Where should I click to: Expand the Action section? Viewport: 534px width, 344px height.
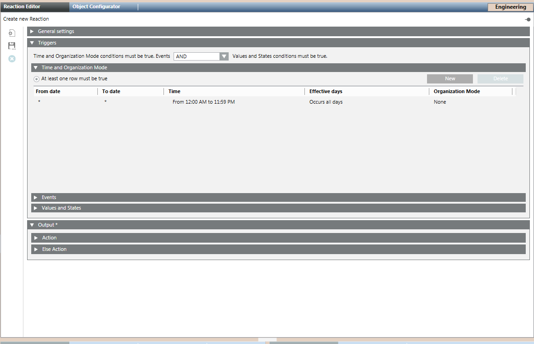(36, 238)
